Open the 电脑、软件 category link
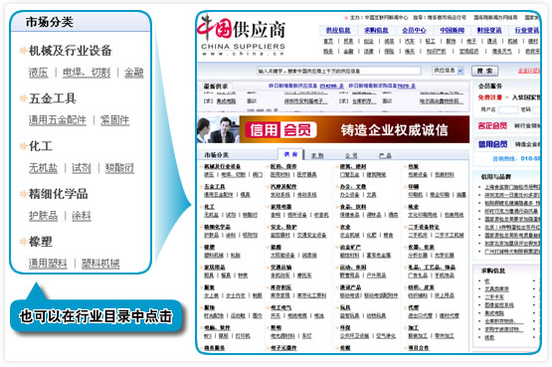Image resolution: width=552 pixels, height=367 pixels. click(x=217, y=328)
